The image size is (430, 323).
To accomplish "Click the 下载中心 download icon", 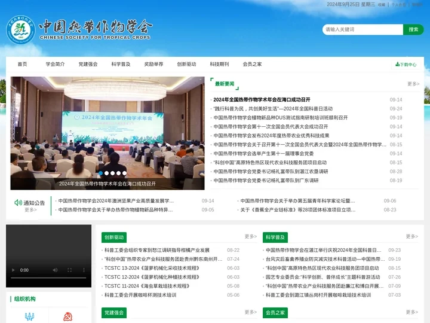I will point(397,64).
